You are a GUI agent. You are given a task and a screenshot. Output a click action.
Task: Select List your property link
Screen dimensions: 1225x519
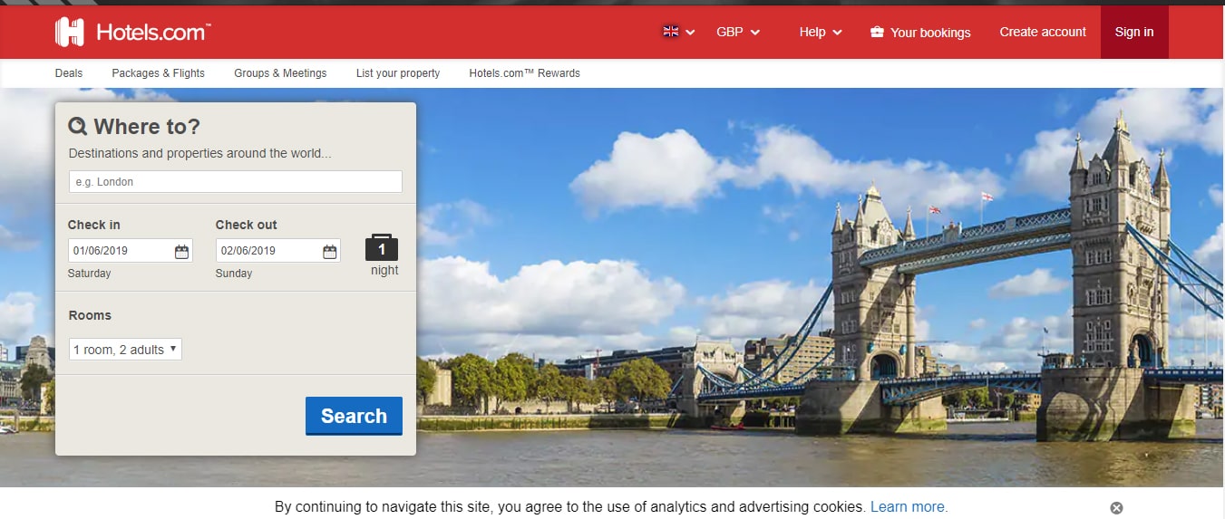click(x=398, y=73)
